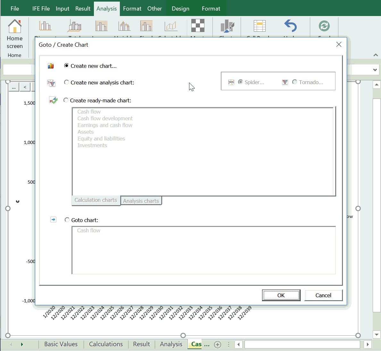Open the Format tab next to Design
The height and width of the screenshot is (351, 381).
pos(211,9)
